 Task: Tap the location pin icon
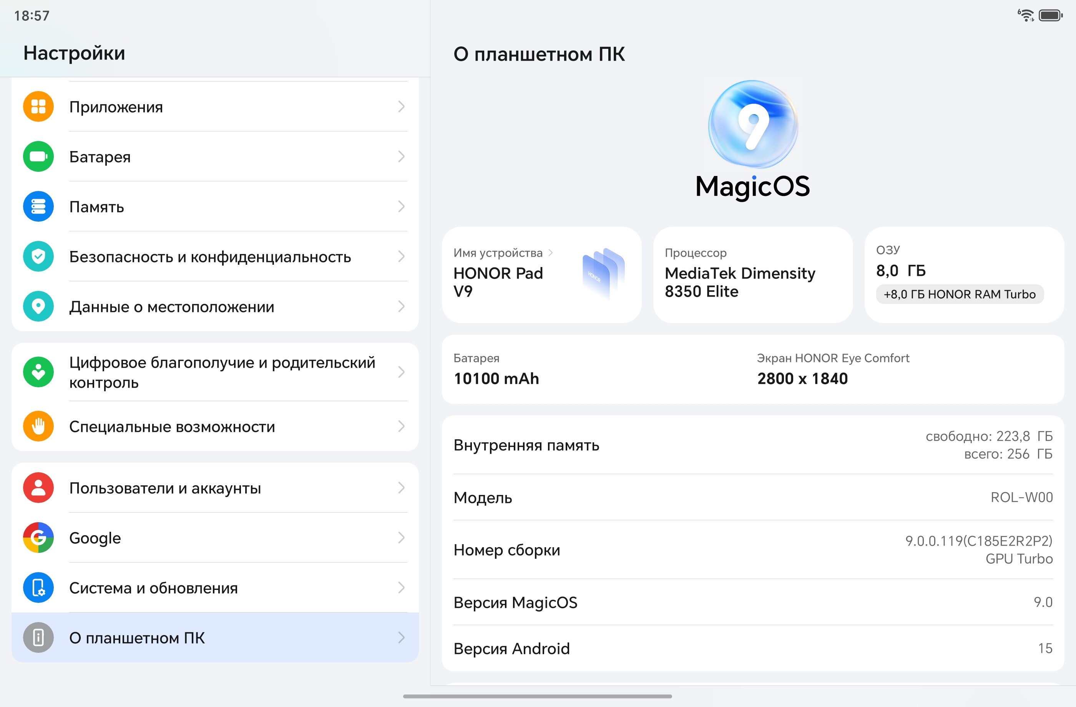(38, 307)
